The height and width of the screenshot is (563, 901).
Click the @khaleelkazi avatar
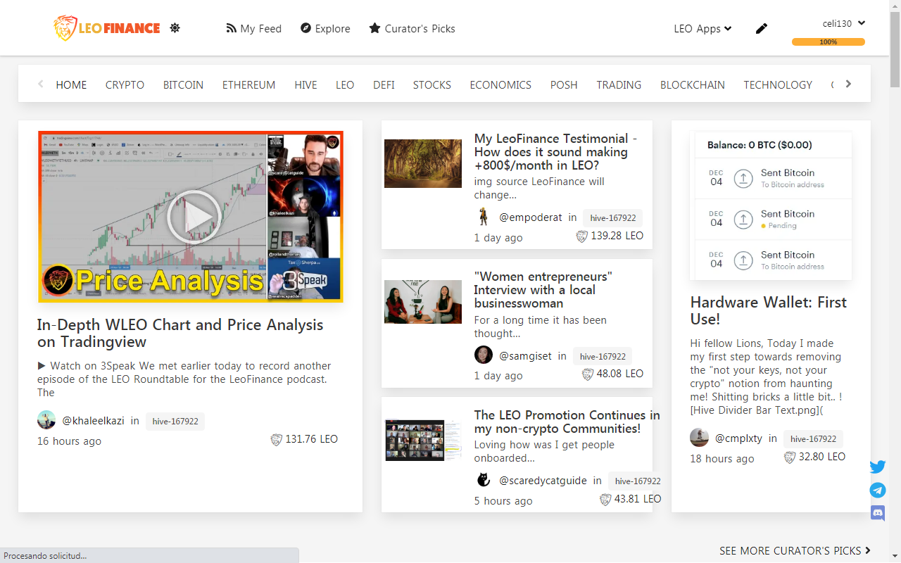point(46,420)
